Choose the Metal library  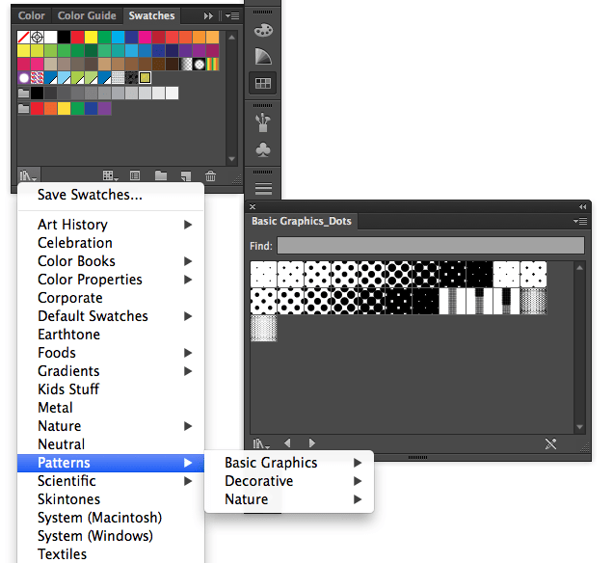(x=111, y=408)
